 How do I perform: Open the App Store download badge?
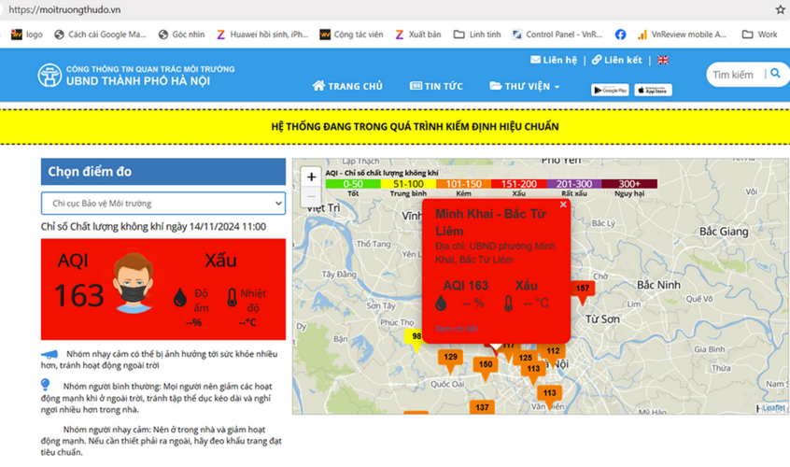[x=653, y=90]
